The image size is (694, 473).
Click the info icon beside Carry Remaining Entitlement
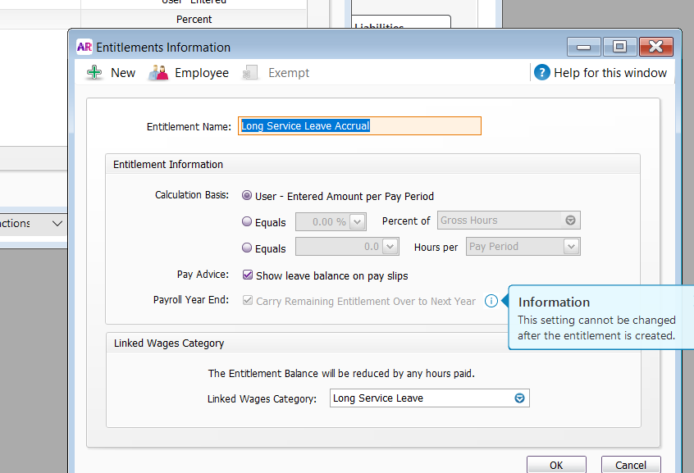491,301
